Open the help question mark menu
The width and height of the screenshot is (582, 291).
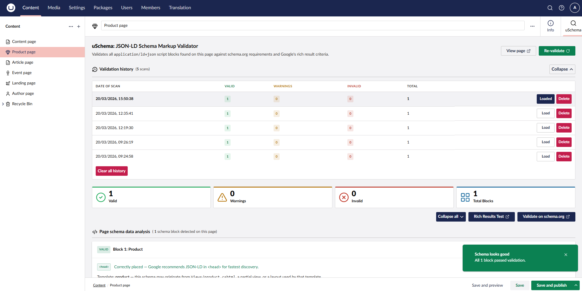[x=562, y=8]
